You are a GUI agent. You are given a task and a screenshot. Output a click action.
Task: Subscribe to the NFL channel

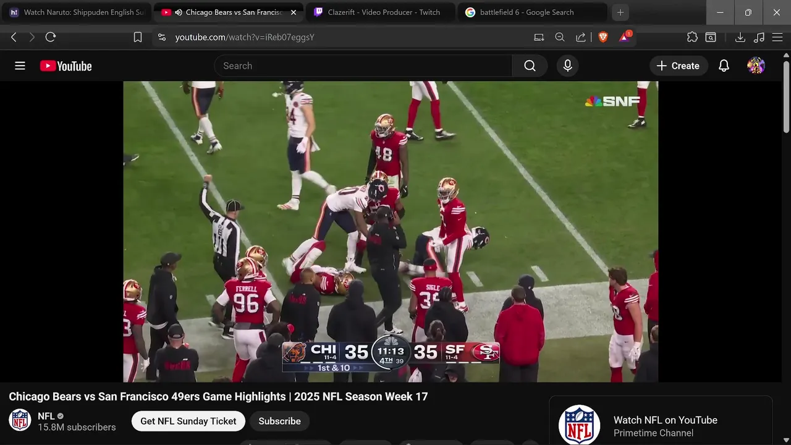(x=279, y=421)
